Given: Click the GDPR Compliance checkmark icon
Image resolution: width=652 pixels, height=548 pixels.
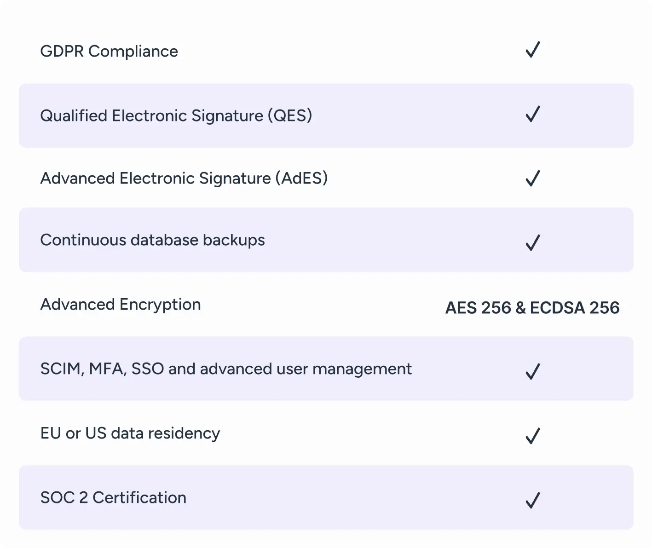Looking at the screenshot, I should pyautogui.click(x=532, y=50).
